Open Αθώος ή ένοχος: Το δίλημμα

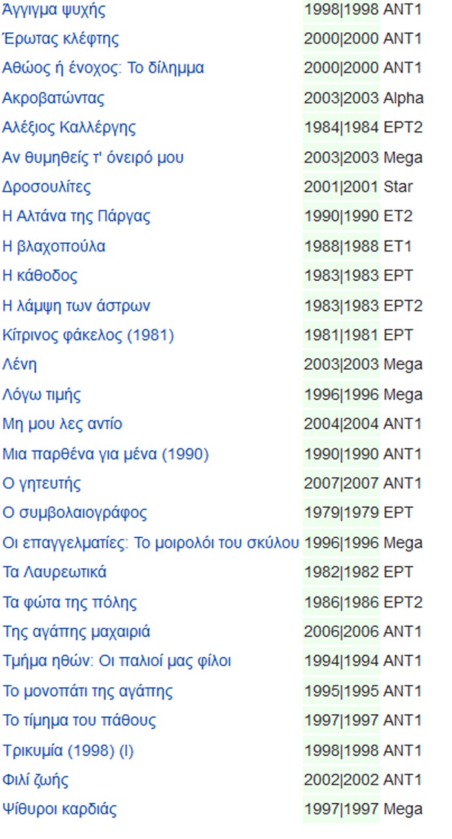point(103,68)
